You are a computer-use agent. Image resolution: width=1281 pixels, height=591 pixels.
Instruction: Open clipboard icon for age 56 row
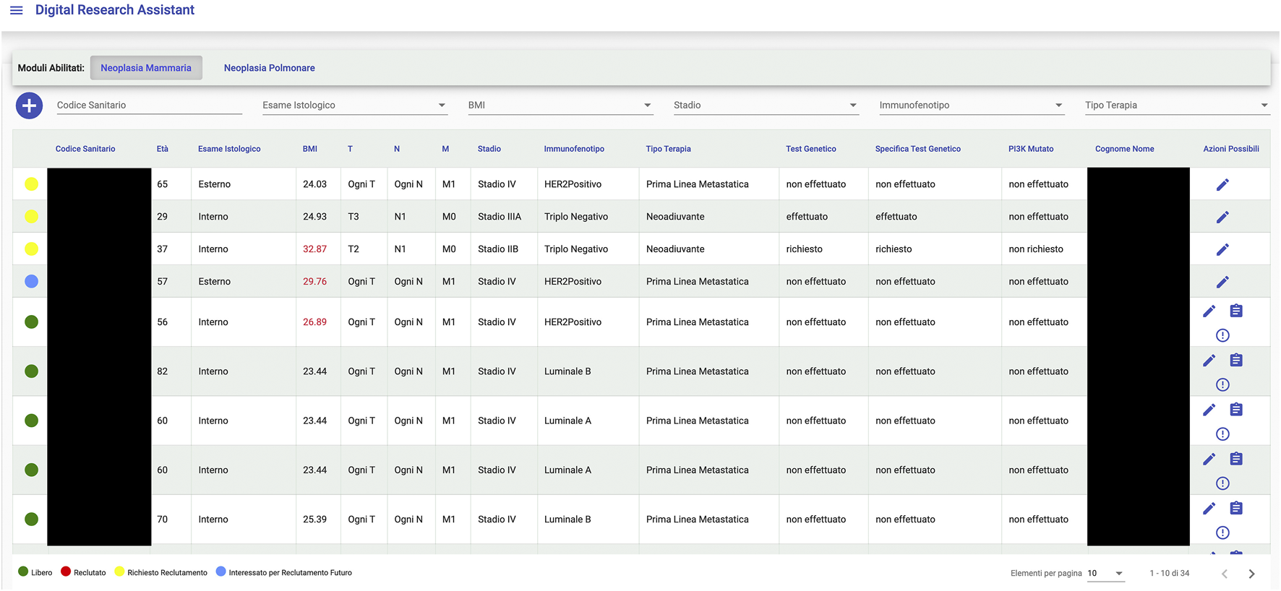click(1235, 311)
